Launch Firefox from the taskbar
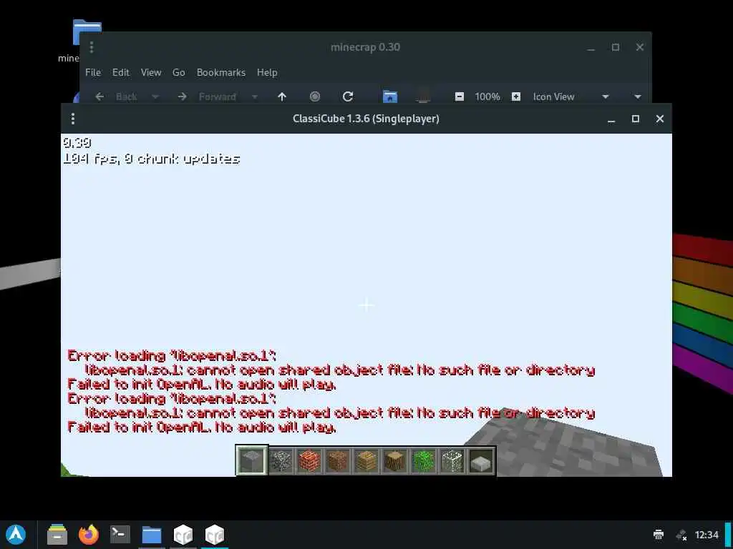 [88, 535]
